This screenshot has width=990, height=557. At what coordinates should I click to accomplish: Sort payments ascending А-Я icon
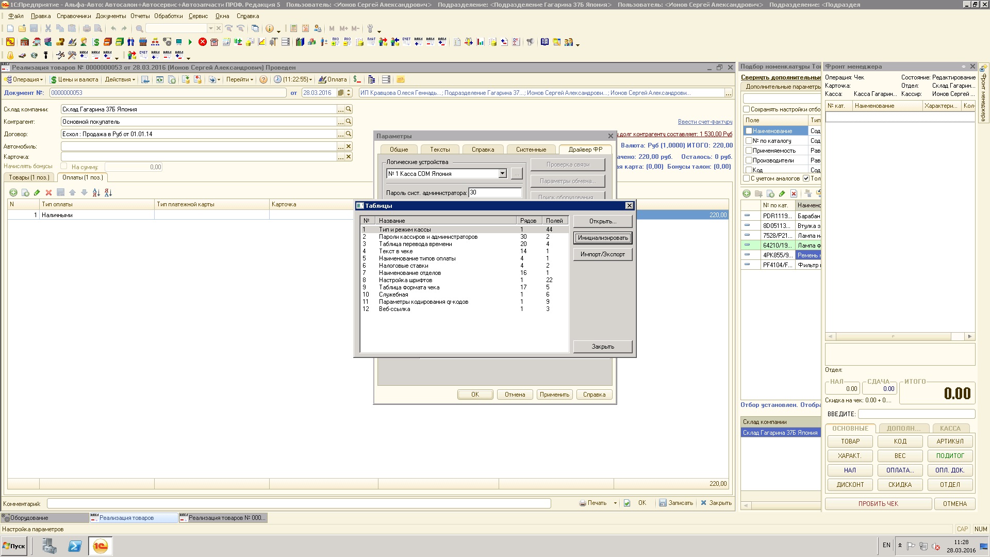tap(96, 193)
